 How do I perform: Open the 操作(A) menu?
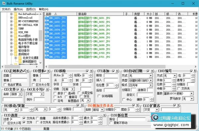tap(18, 9)
